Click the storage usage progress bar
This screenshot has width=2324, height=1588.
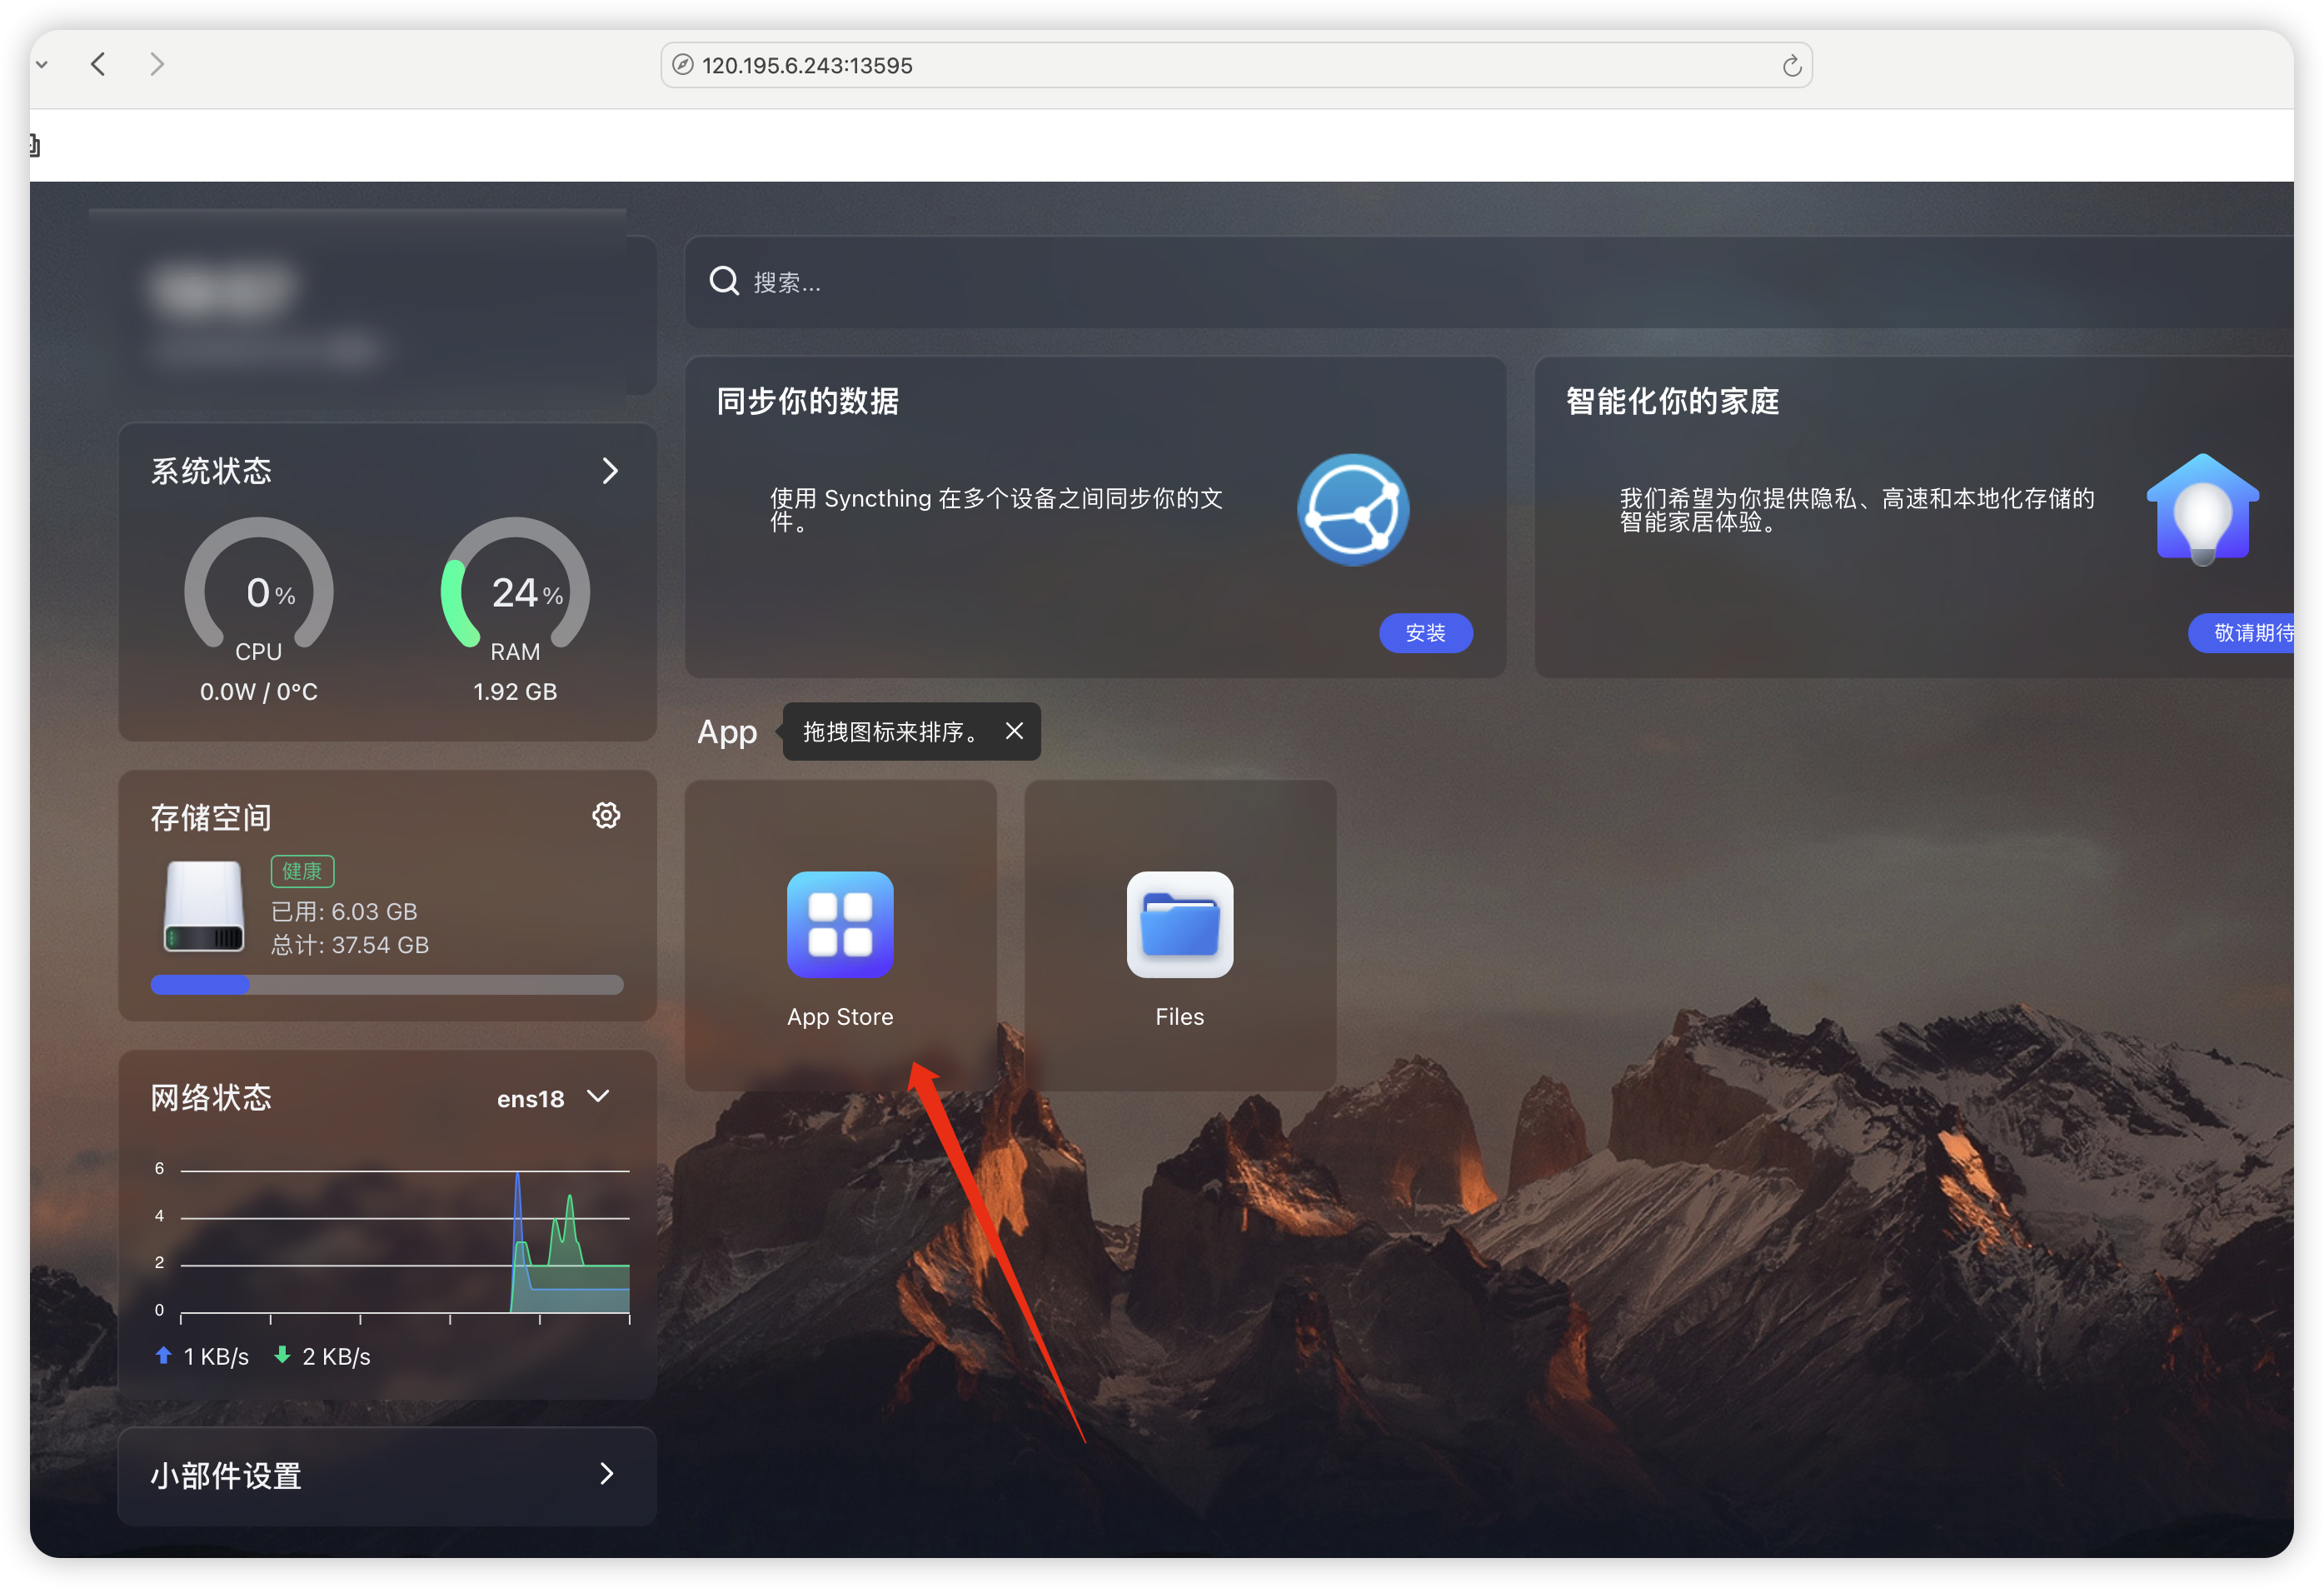(386, 984)
